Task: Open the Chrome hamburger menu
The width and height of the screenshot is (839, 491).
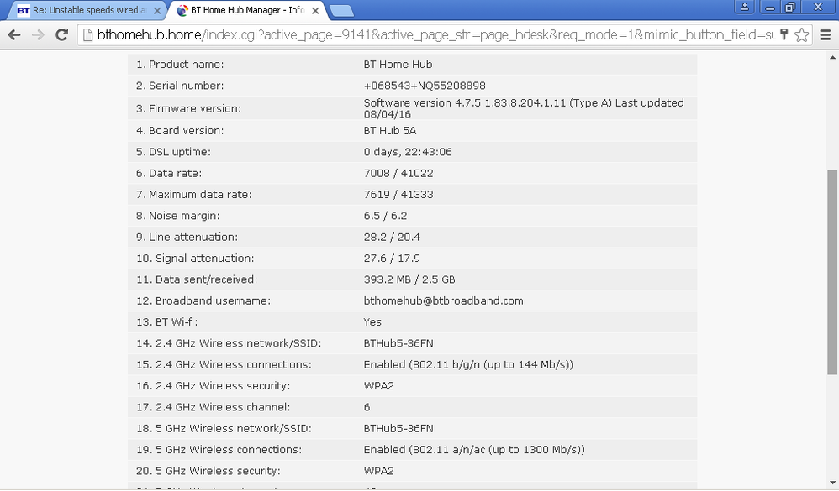Action: 826,34
